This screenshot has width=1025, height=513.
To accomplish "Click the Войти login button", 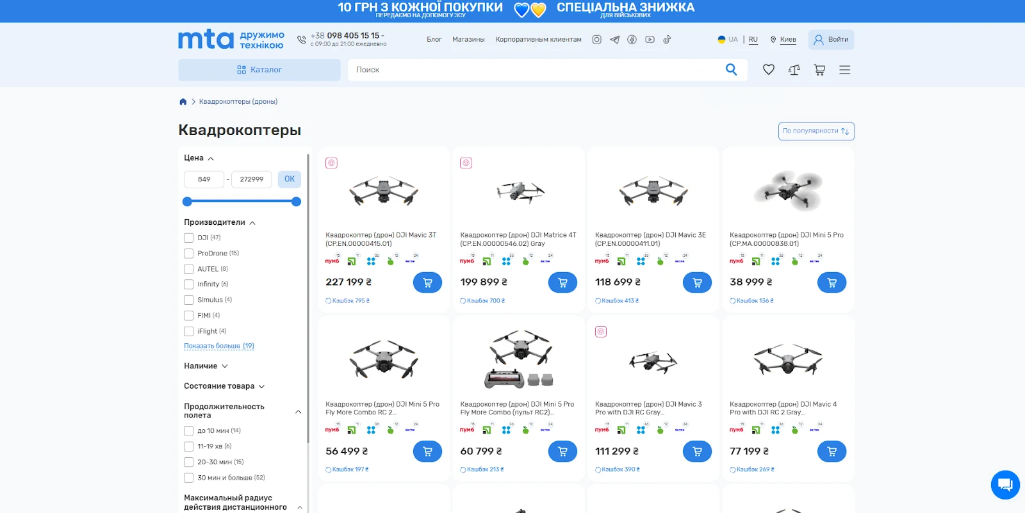I will [x=830, y=40].
